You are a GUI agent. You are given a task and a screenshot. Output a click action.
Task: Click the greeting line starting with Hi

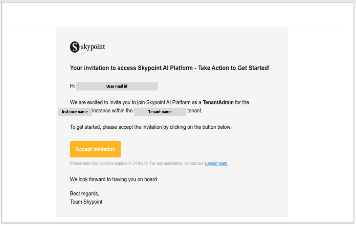point(72,86)
